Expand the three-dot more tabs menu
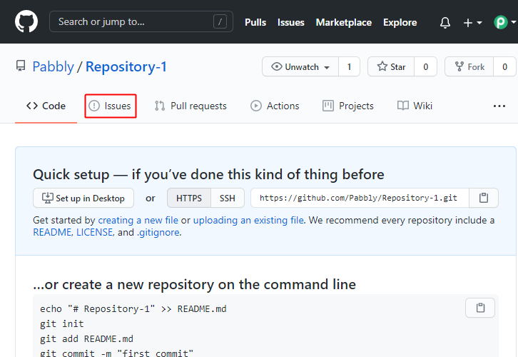The image size is (518, 357). pyautogui.click(x=499, y=106)
